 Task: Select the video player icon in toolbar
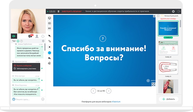(49, 23)
